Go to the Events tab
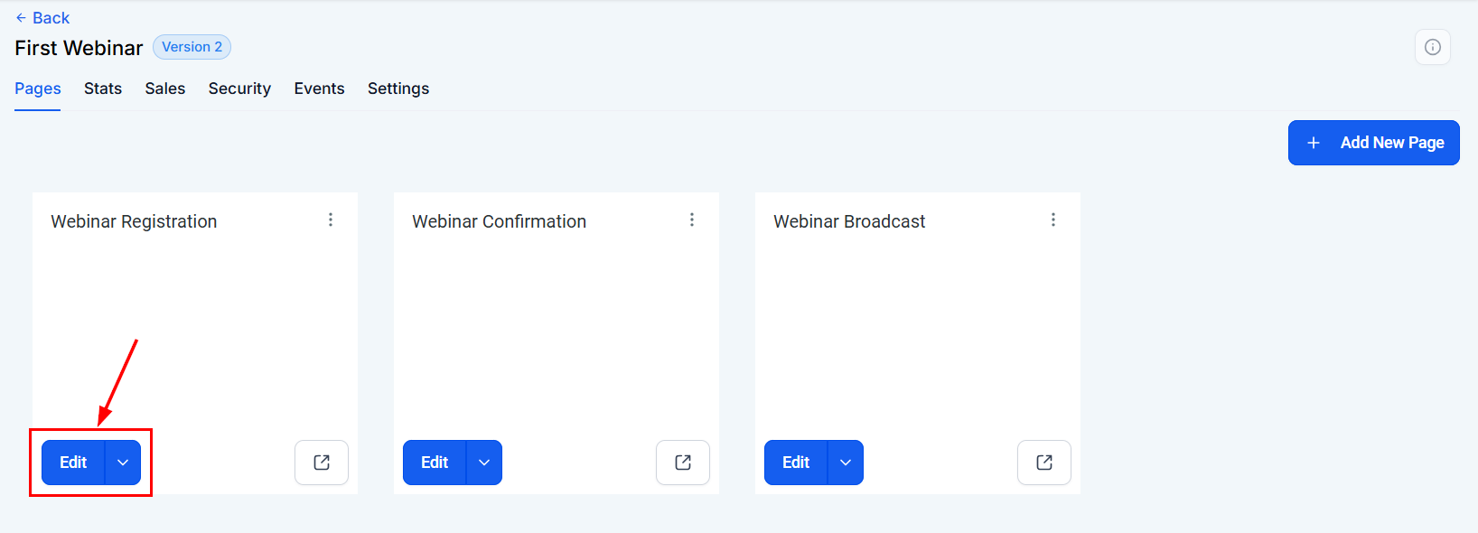 click(319, 89)
